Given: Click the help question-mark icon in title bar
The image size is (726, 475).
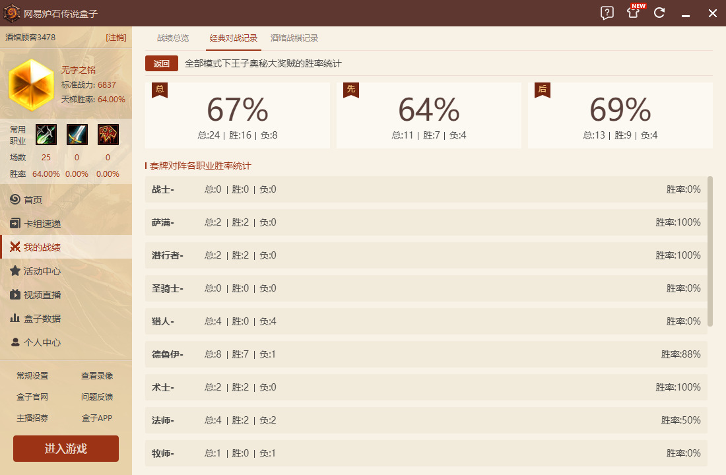Looking at the screenshot, I should point(607,13).
